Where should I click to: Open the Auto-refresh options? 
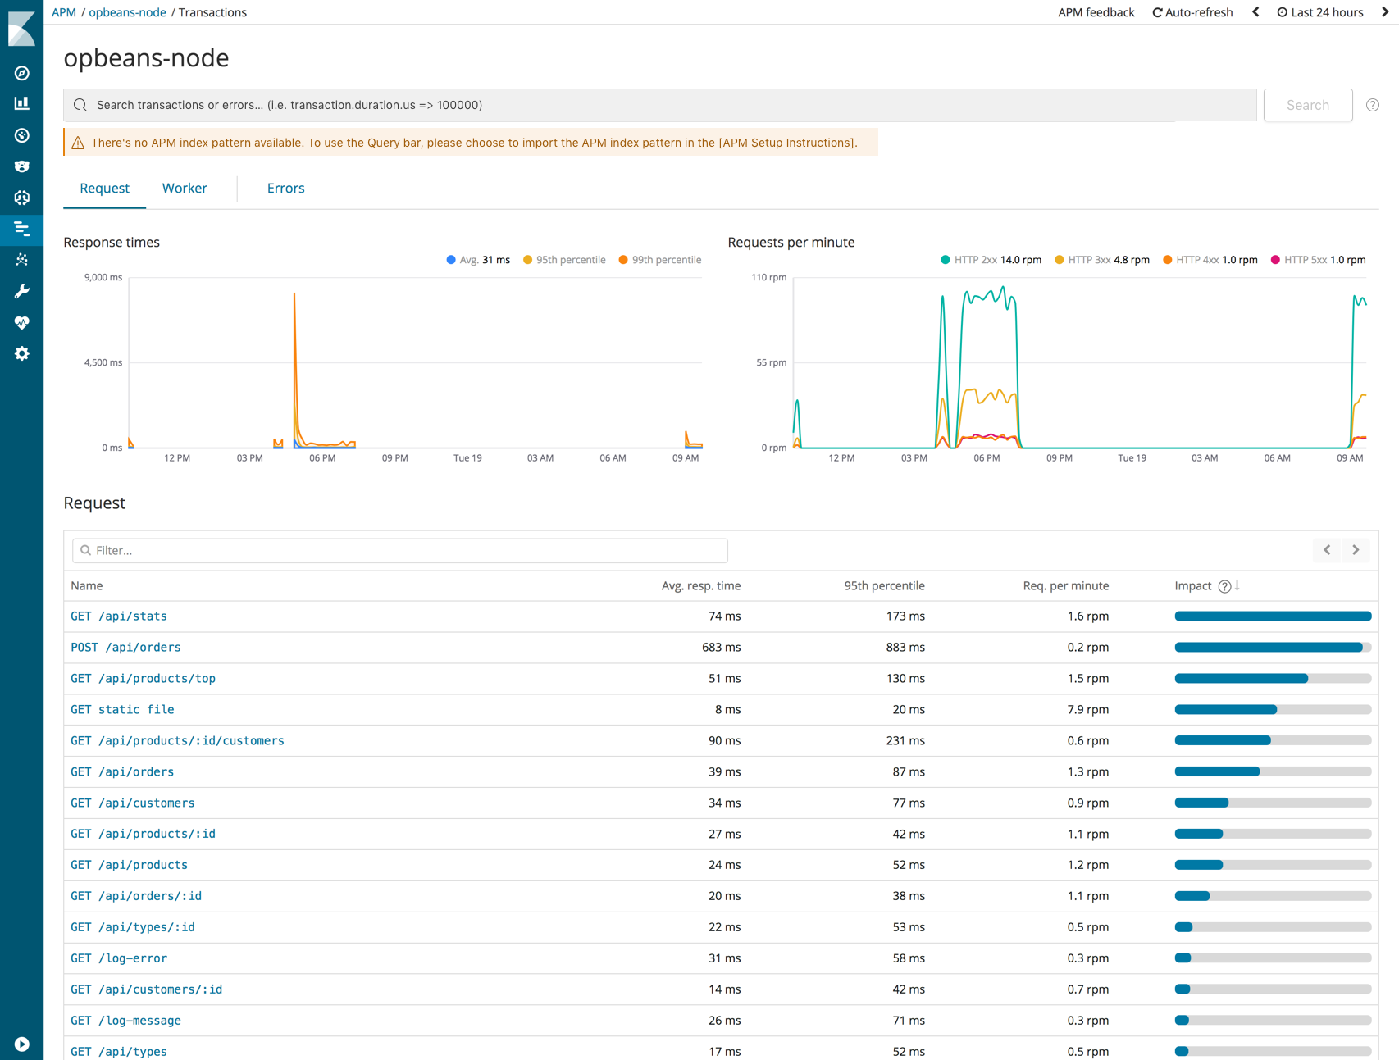tap(1192, 12)
